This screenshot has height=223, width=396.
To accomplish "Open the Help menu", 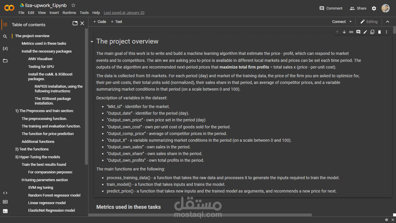I will click(96, 13).
